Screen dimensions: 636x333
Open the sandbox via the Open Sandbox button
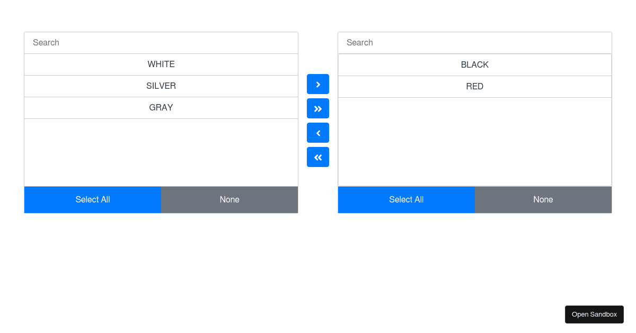click(594, 314)
